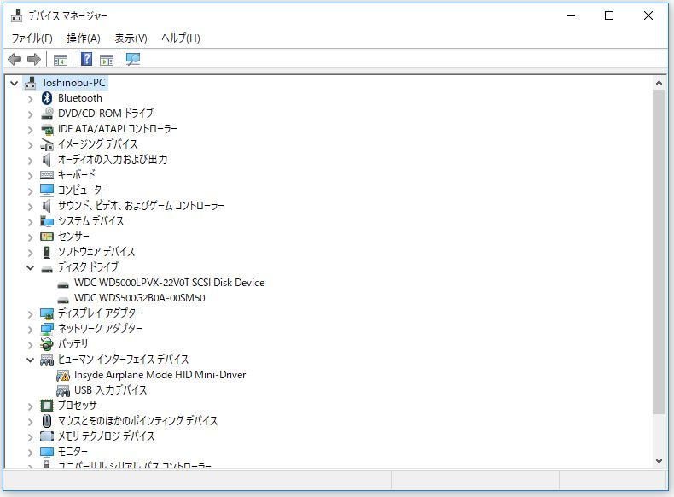Expand the ネットワーク アダプター category

30,330
